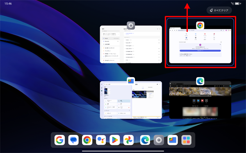This screenshot has height=153, width=246.
Task: Launch Play Store from the dock
Action: pos(115,140)
